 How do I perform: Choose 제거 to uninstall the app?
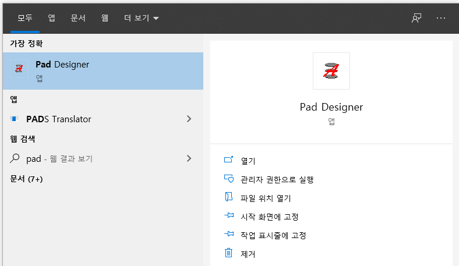pos(248,254)
